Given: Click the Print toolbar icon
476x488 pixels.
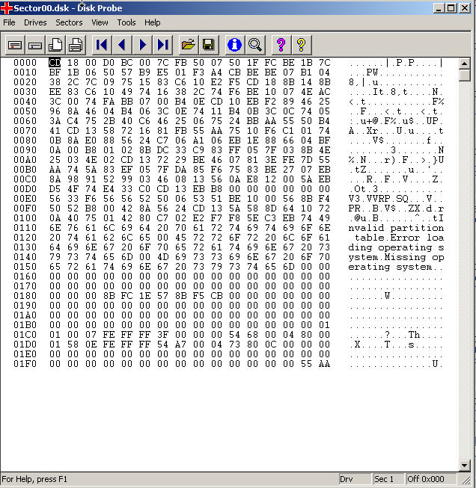Looking at the screenshot, I should click(x=75, y=45).
